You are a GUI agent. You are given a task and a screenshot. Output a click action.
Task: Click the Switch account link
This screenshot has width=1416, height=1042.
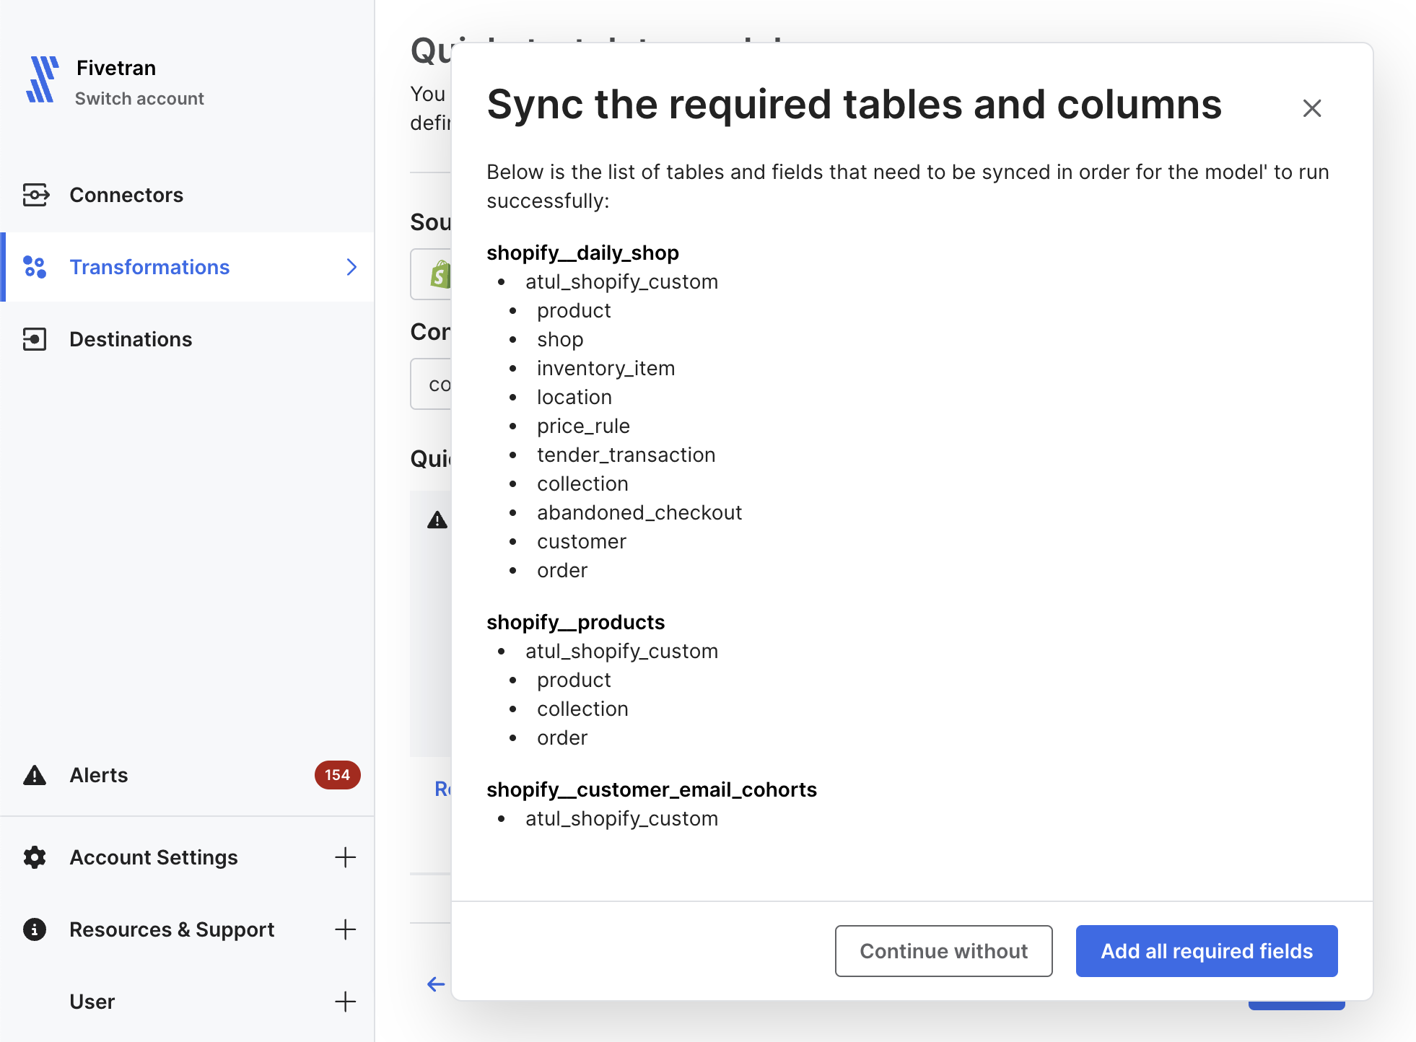[x=141, y=98]
